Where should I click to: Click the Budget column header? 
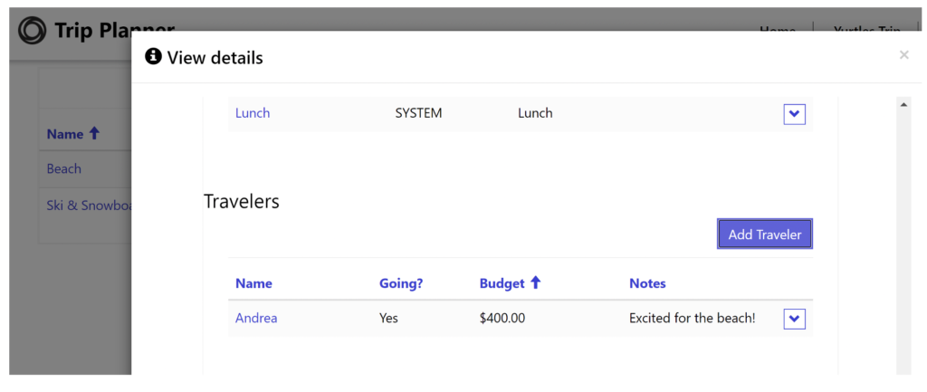click(x=502, y=283)
